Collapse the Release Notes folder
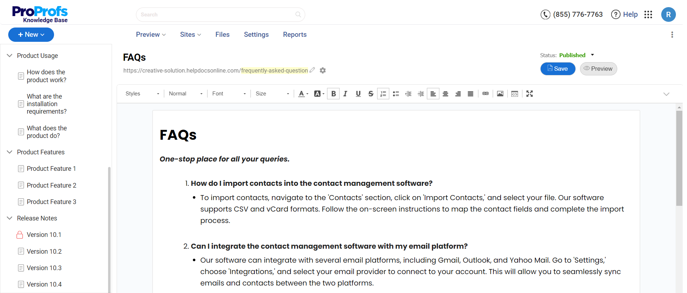This screenshot has width=687, height=293. click(10, 218)
